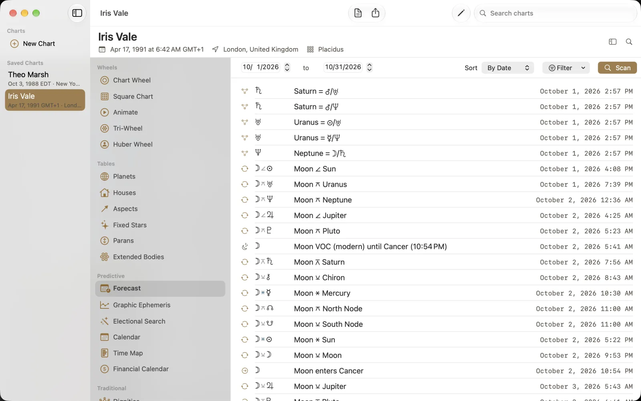Click the start date field 10/1/2026
The width and height of the screenshot is (641, 401).
(261, 67)
